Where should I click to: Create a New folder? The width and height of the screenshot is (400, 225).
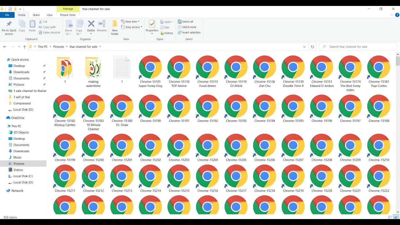tap(115, 27)
